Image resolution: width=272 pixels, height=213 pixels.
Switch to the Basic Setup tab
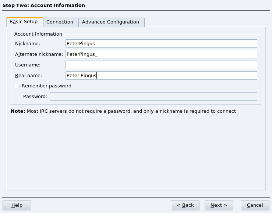(25, 22)
